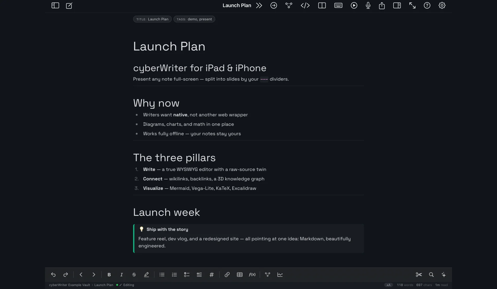Start presentation with play button
This screenshot has height=289, width=497.
[x=354, y=5]
